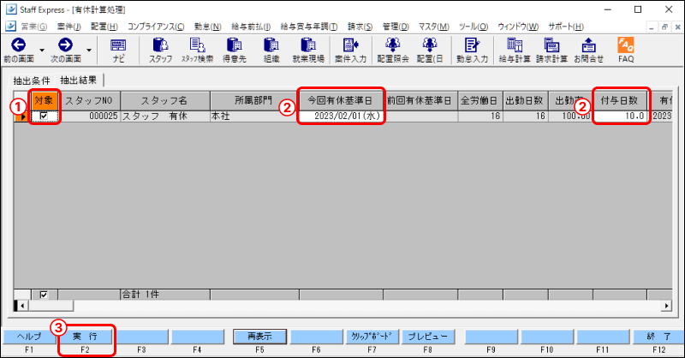Open the 勤怠(N) menu
This screenshot has height=358, width=685.
207,27
